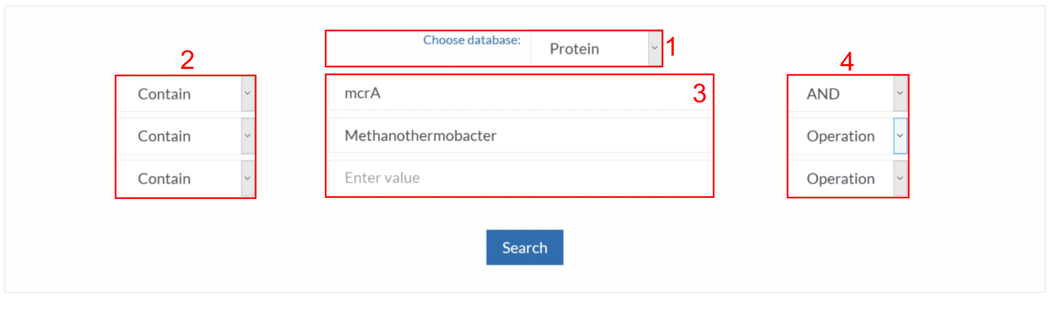1051x328 pixels.
Task: Open the Operation selector in the Methanothermobacter row
Action: 840,136
